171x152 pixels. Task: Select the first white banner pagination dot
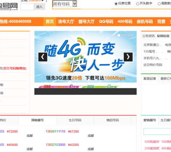[119, 35]
